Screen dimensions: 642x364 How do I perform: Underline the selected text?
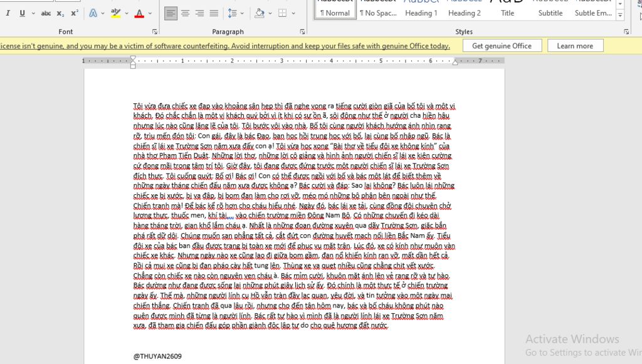[22, 13]
